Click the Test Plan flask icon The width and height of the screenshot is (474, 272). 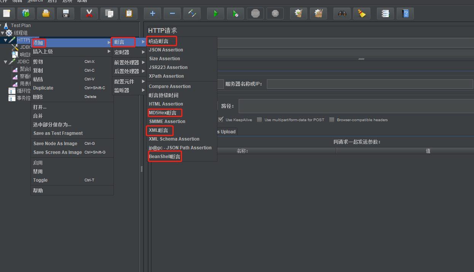[6, 26]
